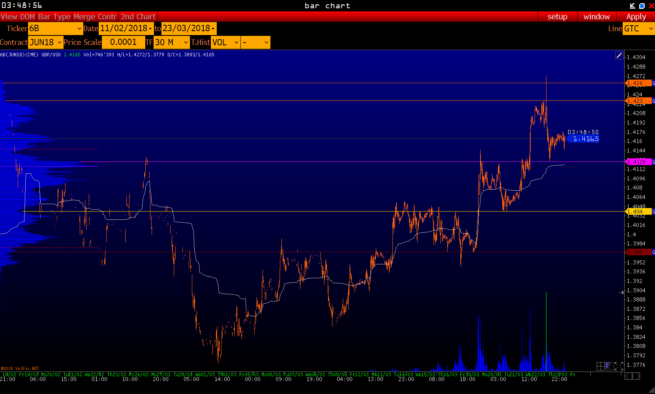Click the dock window arrow icon in title bar
The height and width of the screenshot is (394, 655).
click(632, 6)
